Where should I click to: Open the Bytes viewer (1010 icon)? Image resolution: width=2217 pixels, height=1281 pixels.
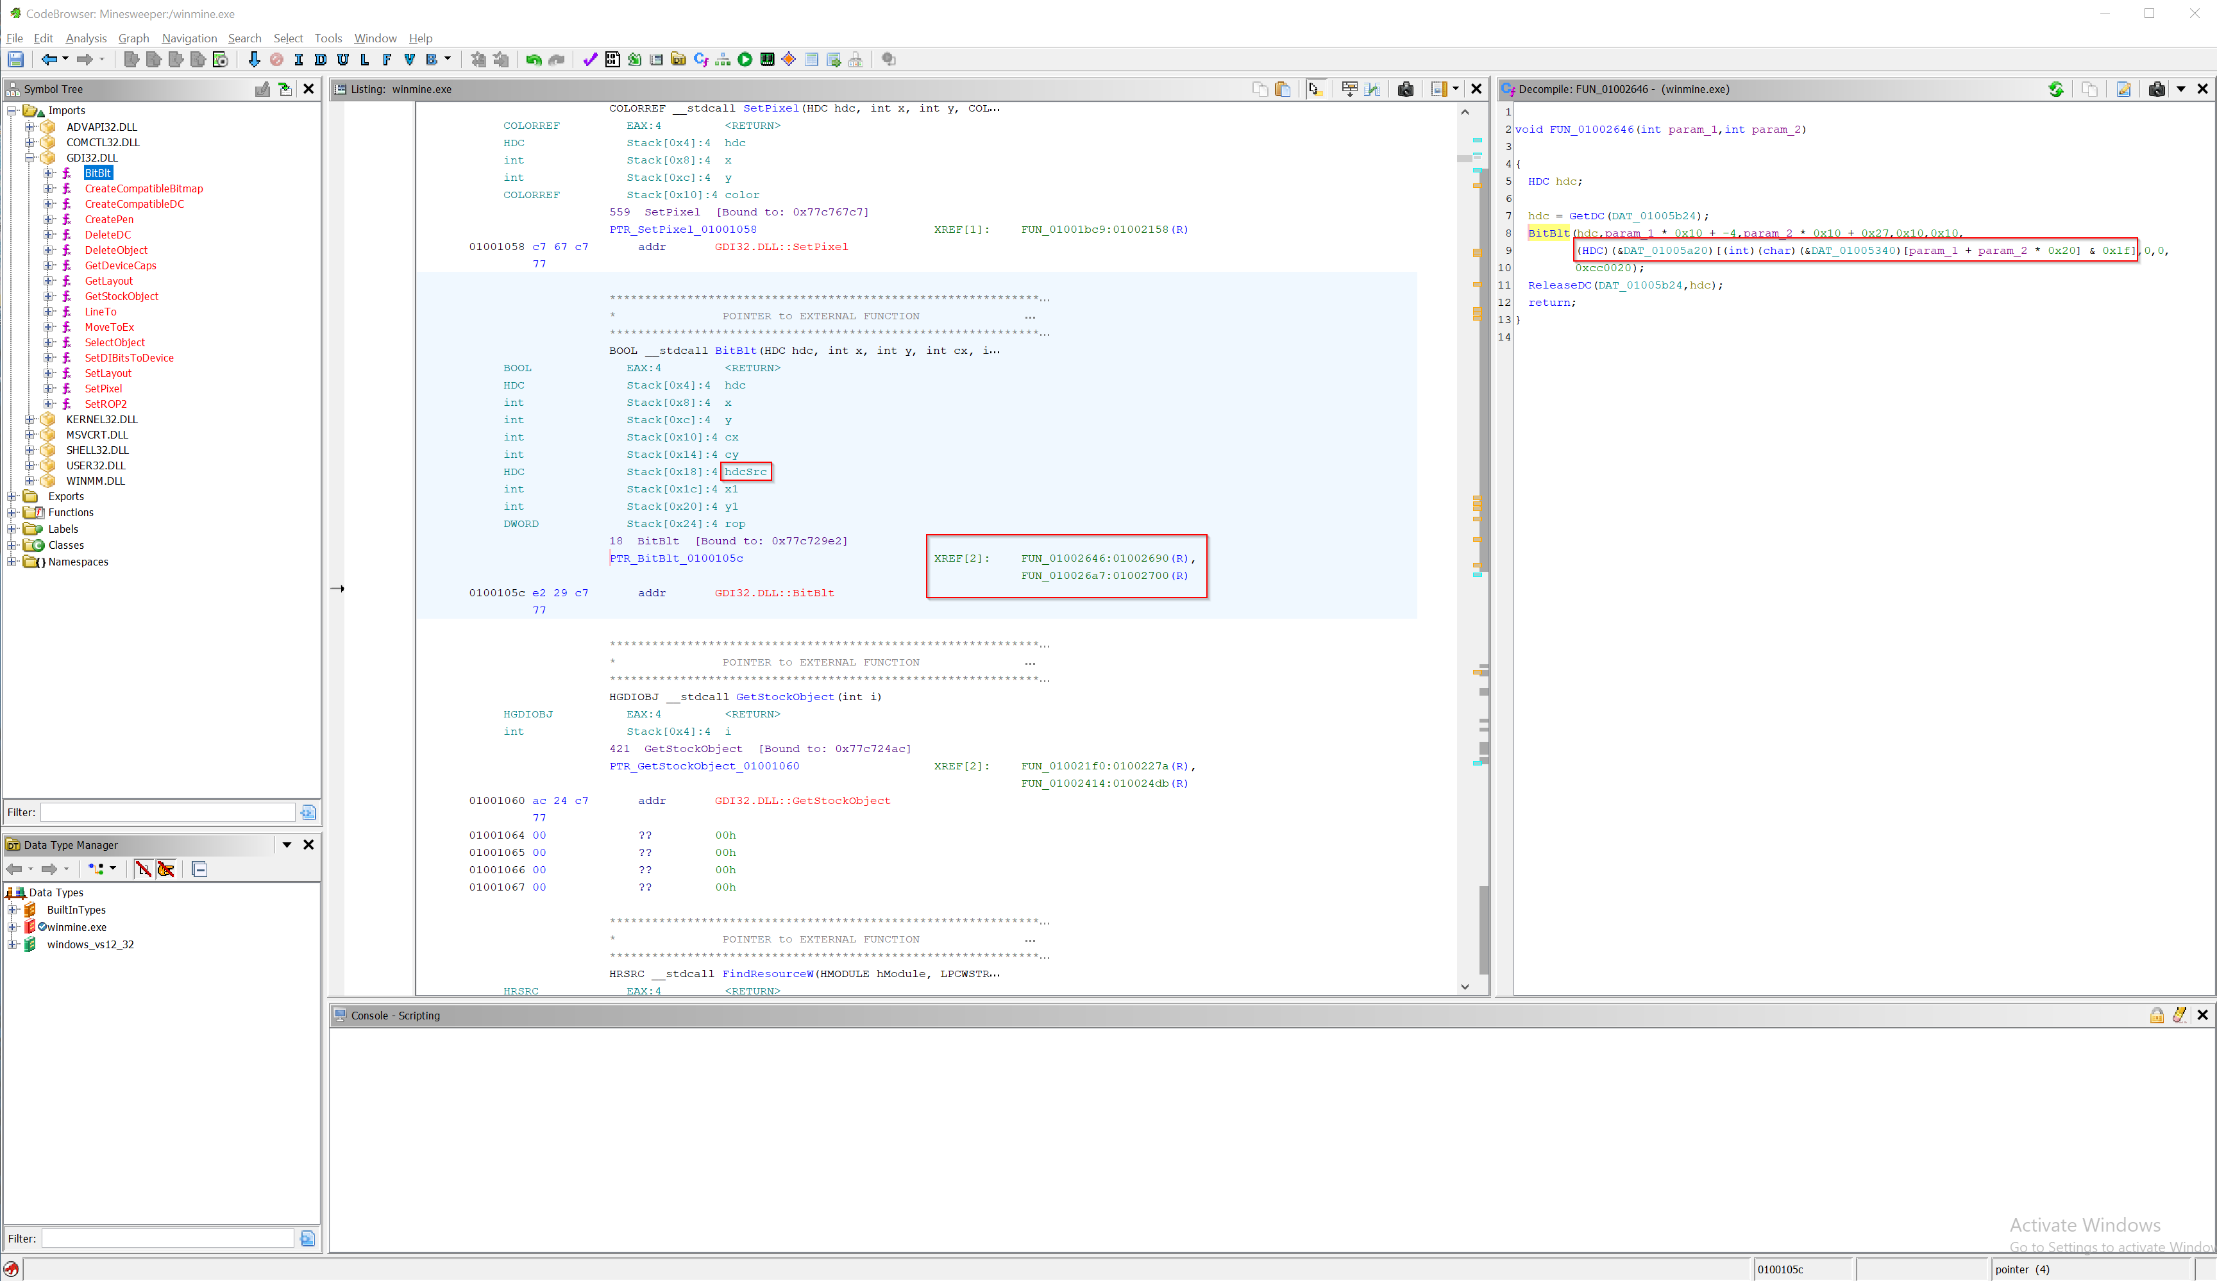612,60
